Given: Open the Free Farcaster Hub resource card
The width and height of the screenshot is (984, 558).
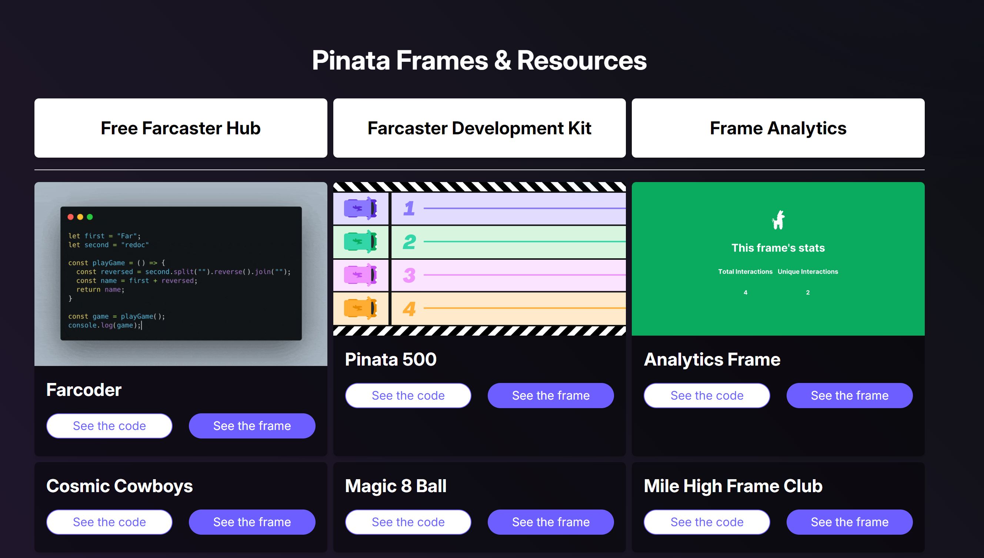Looking at the screenshot, I should pos(181,128).
